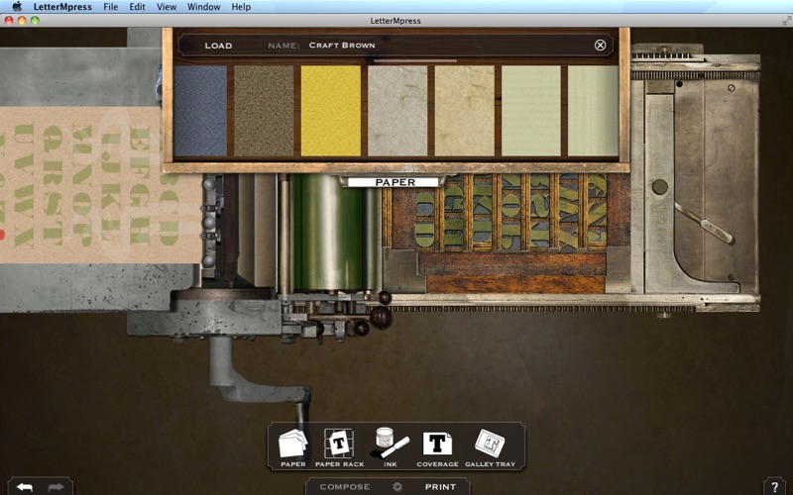Click the undo arrow icon
This screenshot has width=793, height=495.
pos(25,486)
